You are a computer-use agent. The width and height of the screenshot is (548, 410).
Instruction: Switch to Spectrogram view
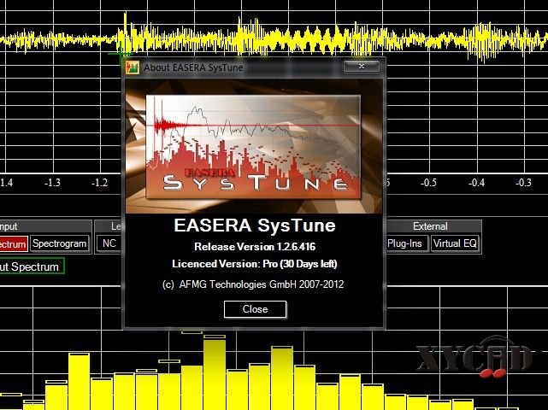(x=59, y=243)
